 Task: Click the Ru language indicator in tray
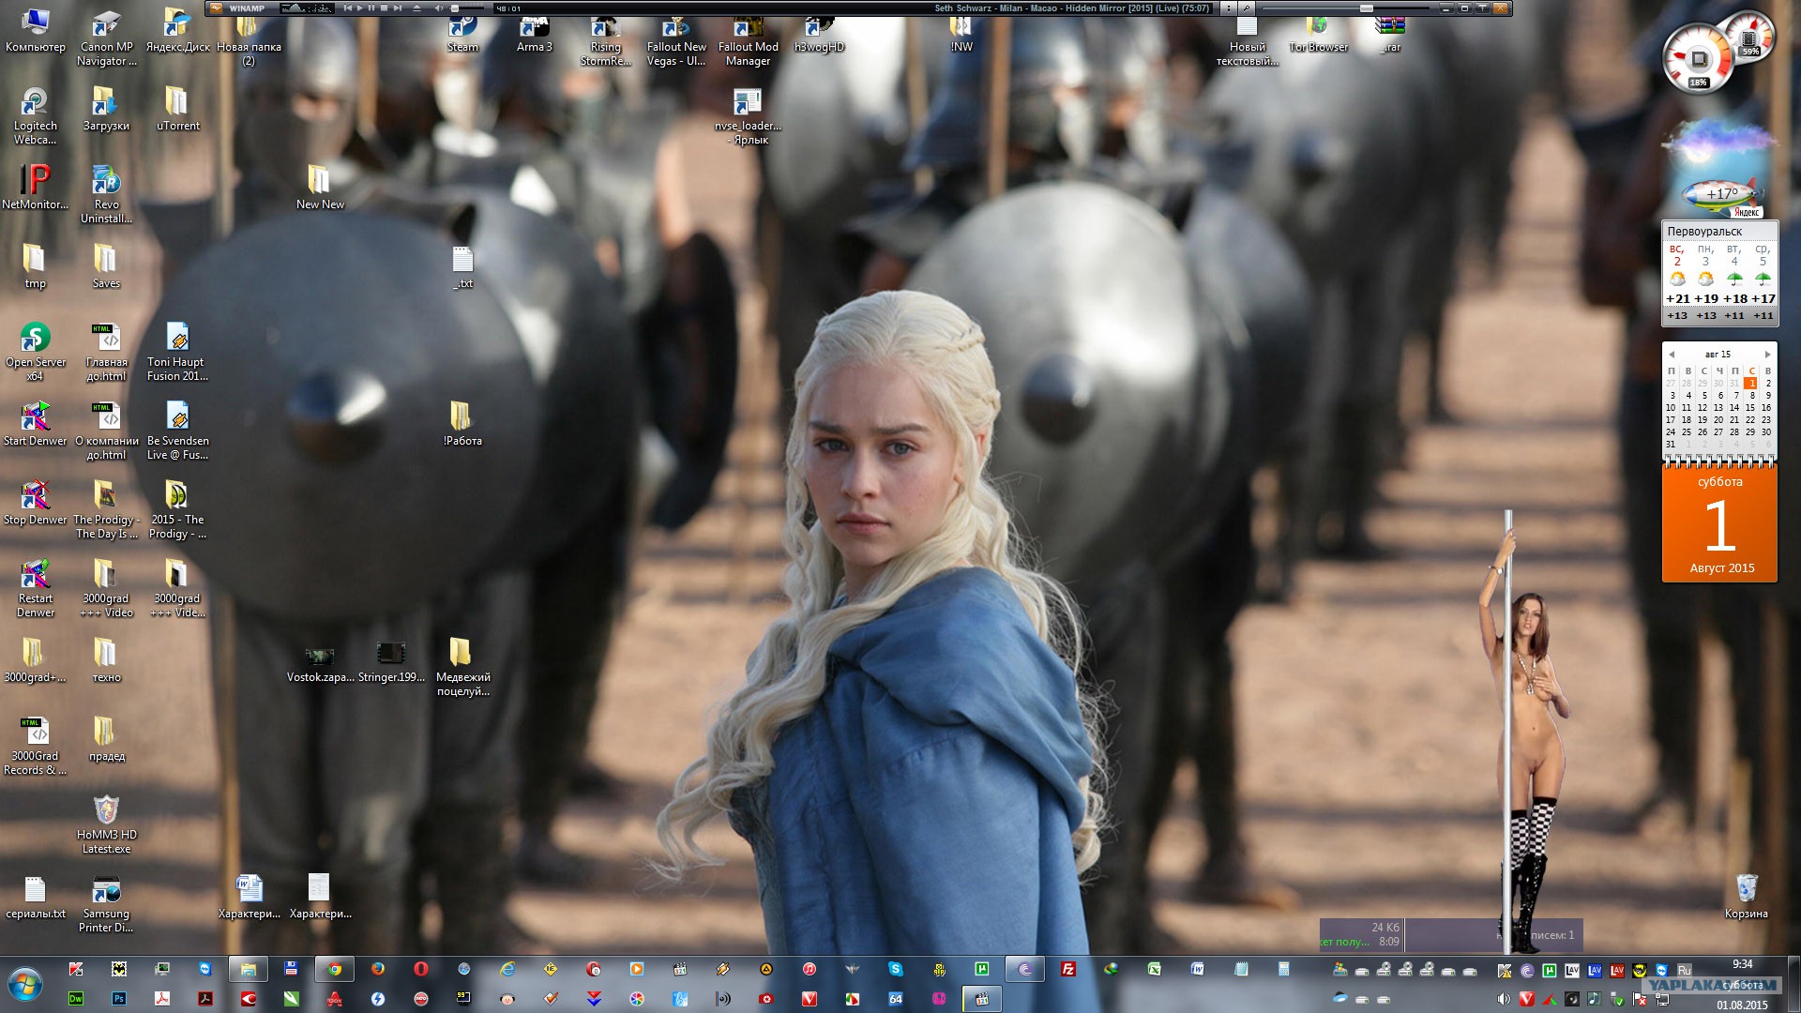tap(1685, 970)
